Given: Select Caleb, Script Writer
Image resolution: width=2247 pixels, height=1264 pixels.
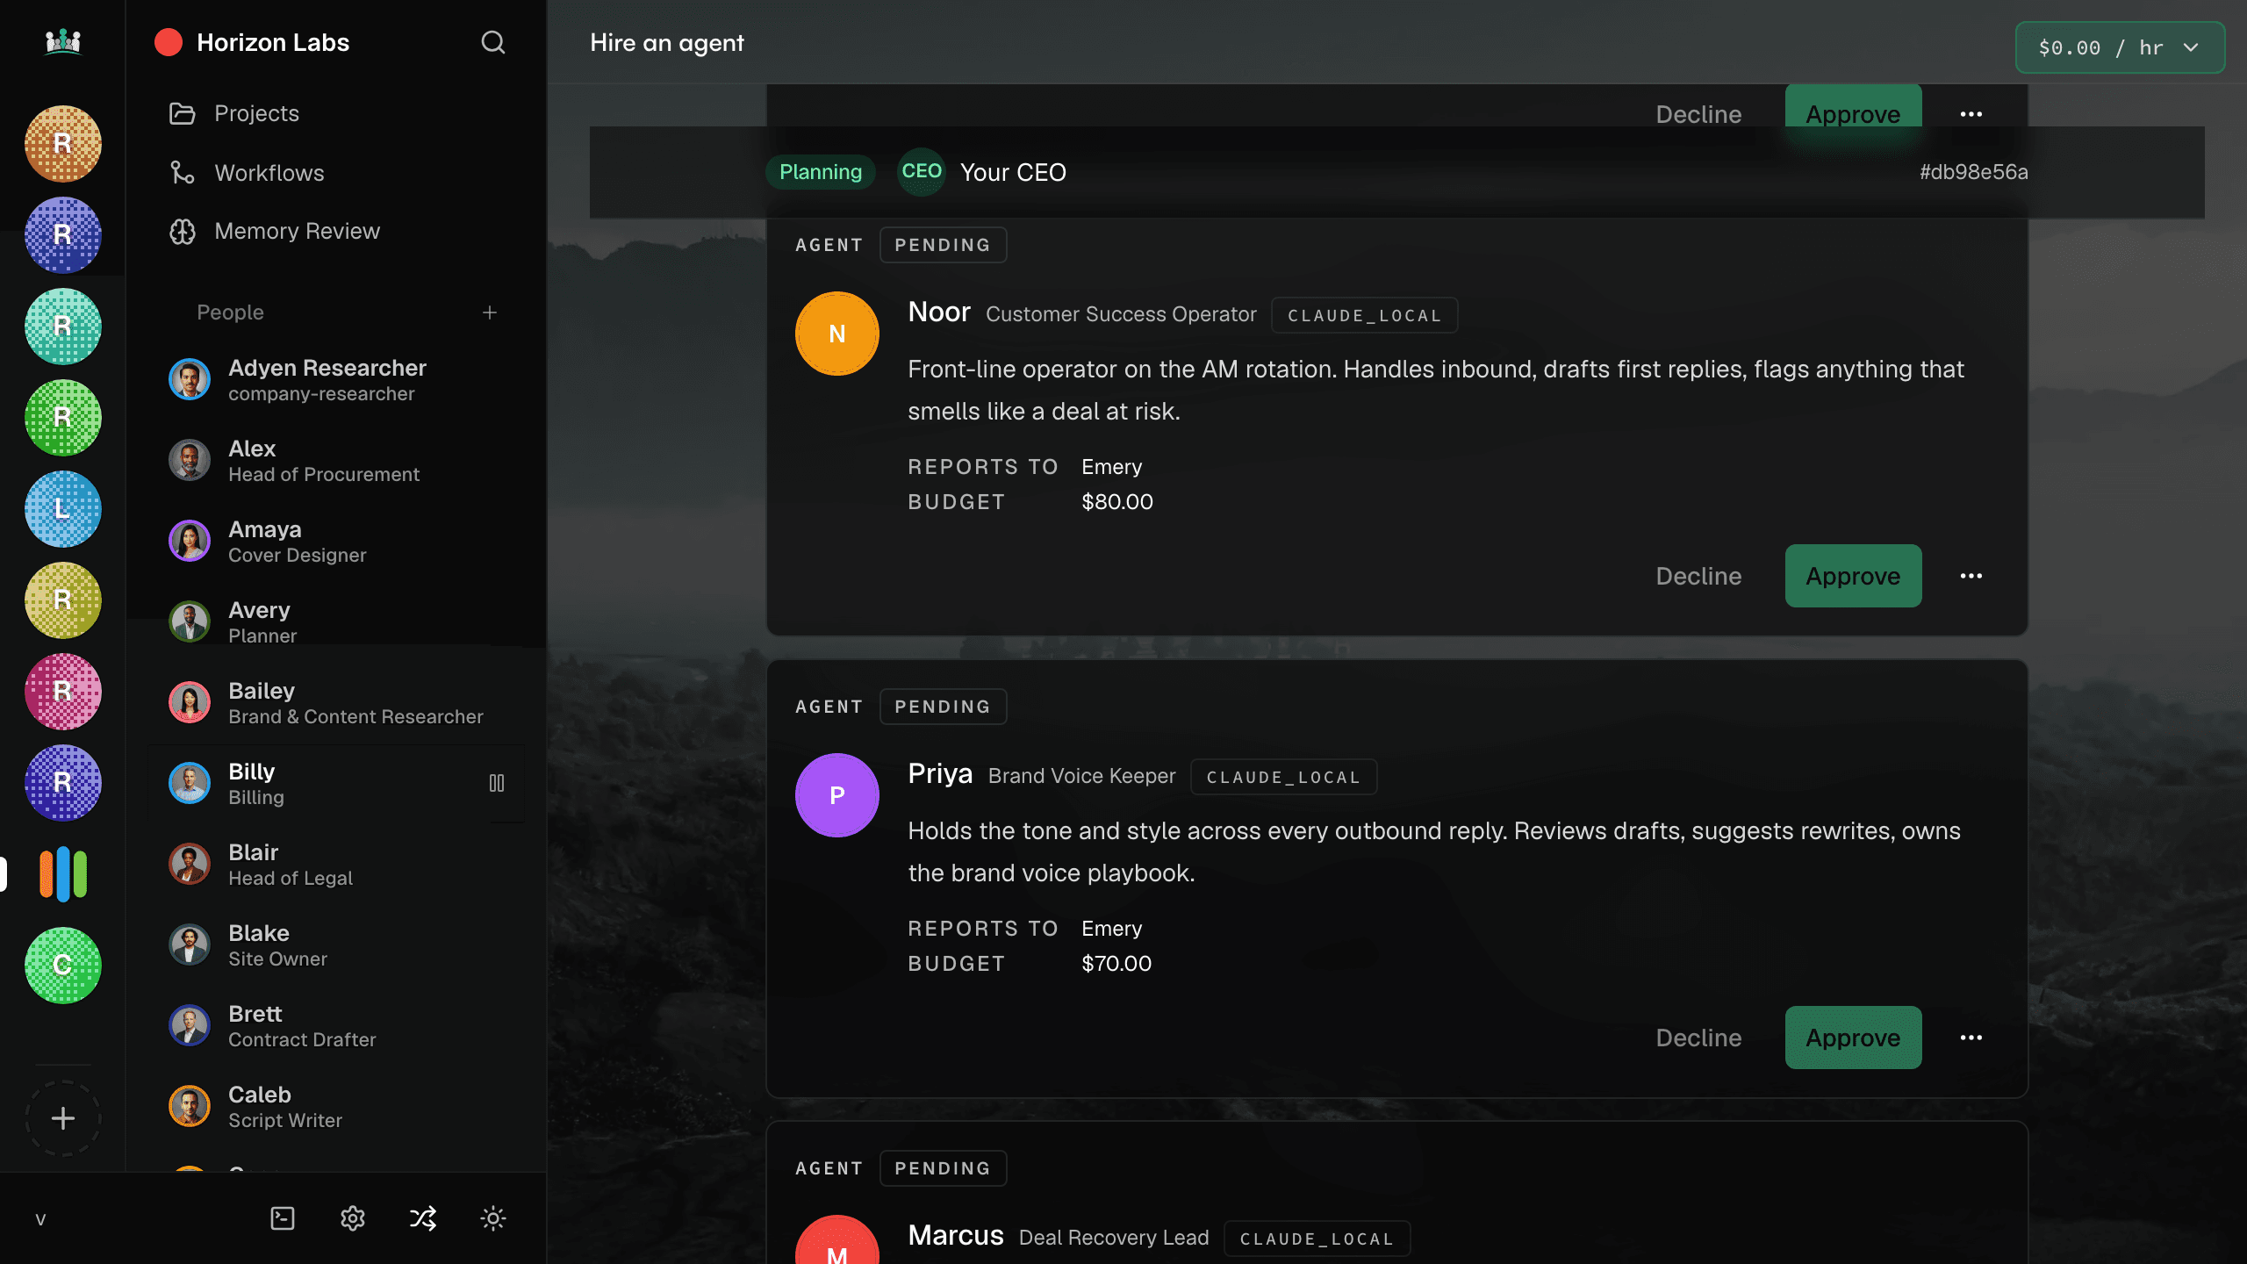Looking at the screenshot, I should tap(335, 1106).
